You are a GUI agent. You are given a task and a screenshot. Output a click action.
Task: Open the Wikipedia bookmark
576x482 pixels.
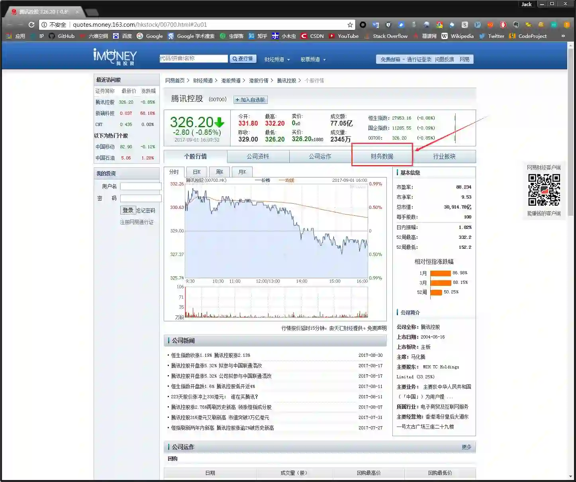pyautogui.click(x=458, y=36)
